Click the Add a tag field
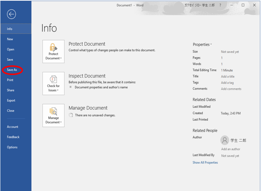Viewport: 261px width, 191px height. click(x=227, y=83)
